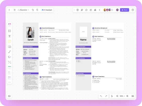Click the tag icon in toolbar

coord(33,10)
